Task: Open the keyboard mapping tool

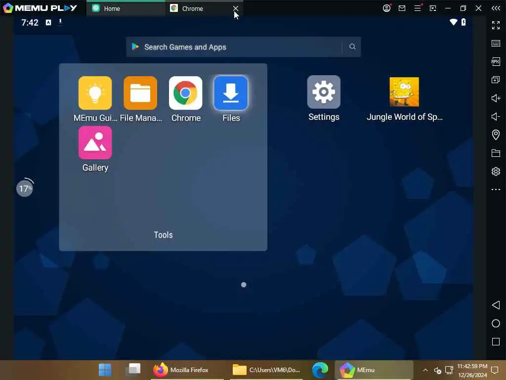Action: tap(496, 44)
